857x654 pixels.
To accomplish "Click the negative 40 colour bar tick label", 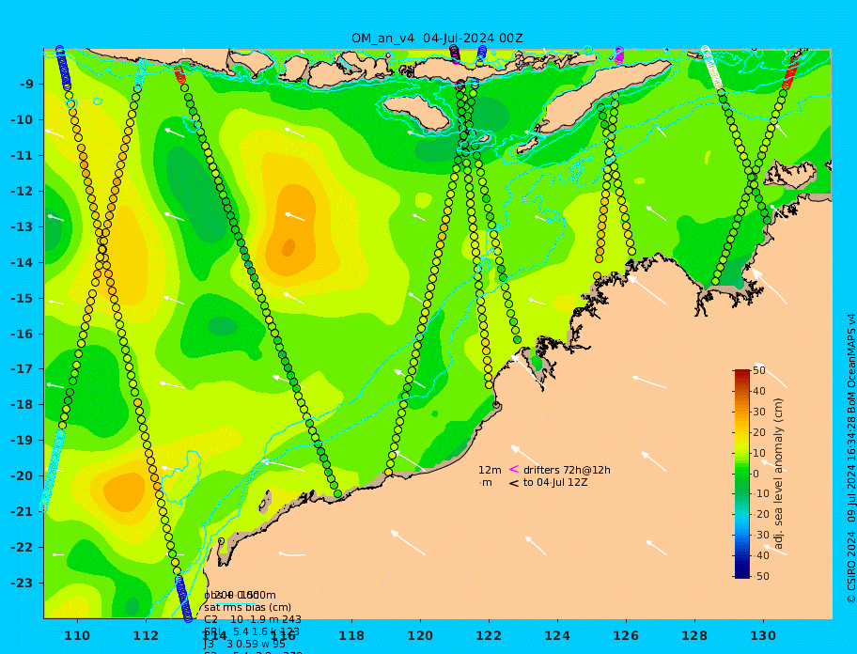I will tap(759, 555).
